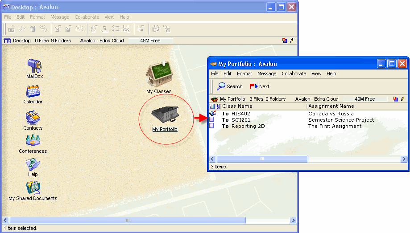This screenshot has width=410, height=233.
Task: Click the Search button in My Portfolio
Action: (x=230, y=86)
